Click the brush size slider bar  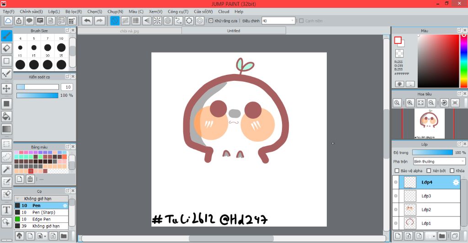tap(37, 87)
